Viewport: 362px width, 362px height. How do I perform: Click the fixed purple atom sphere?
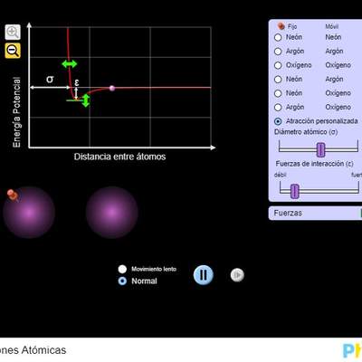pos(29,213)
